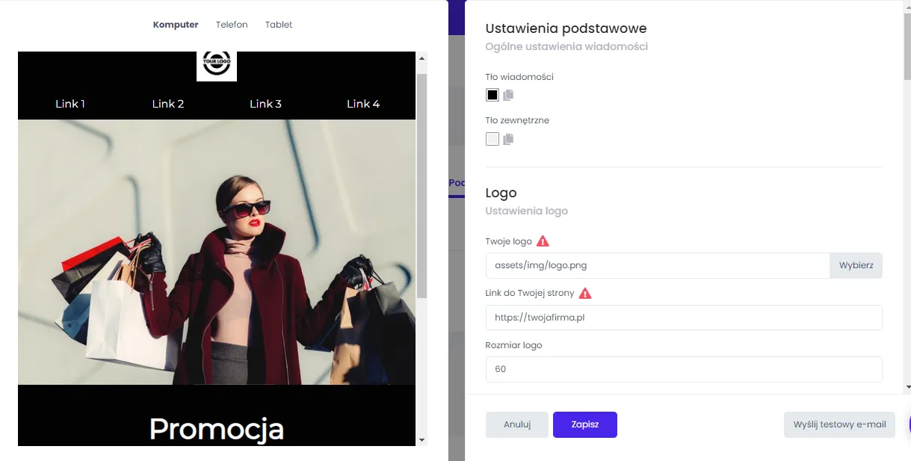This screenshot has width=911, height=461.
Task: Click warning icon next to Twoje logo
Action: click(x=543, y=241)
